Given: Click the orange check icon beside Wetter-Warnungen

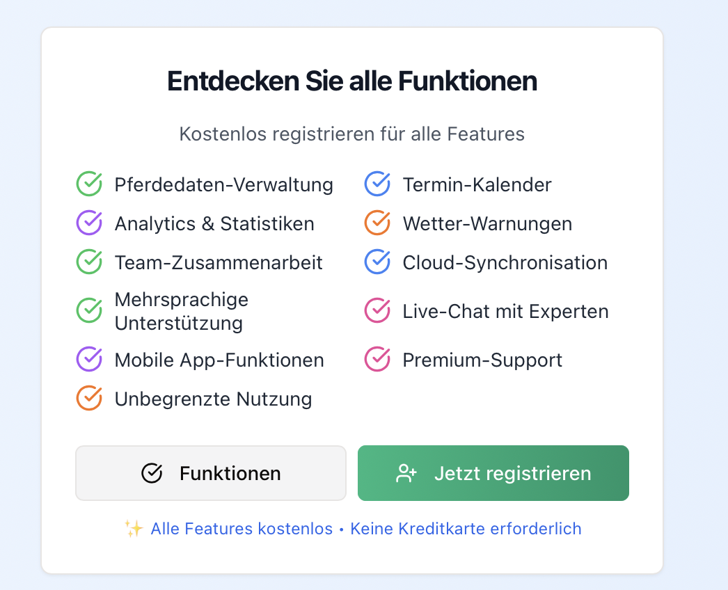Looking at the screenshot, I should 377,223.
